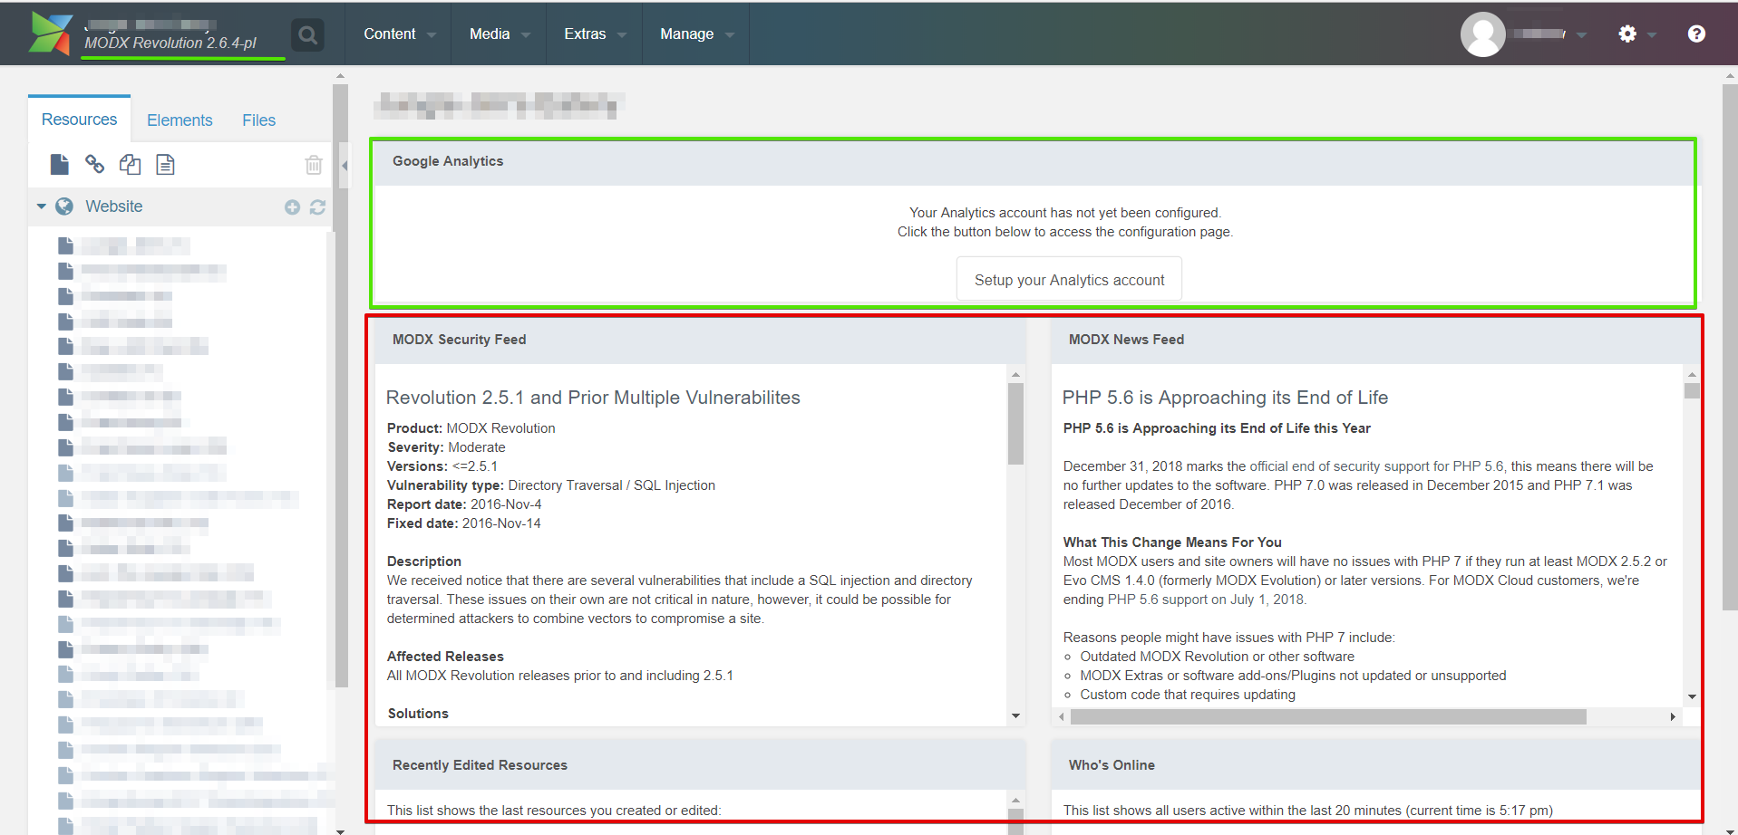Viewport: 1738px width, 835px height.
Task: Select the Website context globe icon
Action: (x=64, y=206)
